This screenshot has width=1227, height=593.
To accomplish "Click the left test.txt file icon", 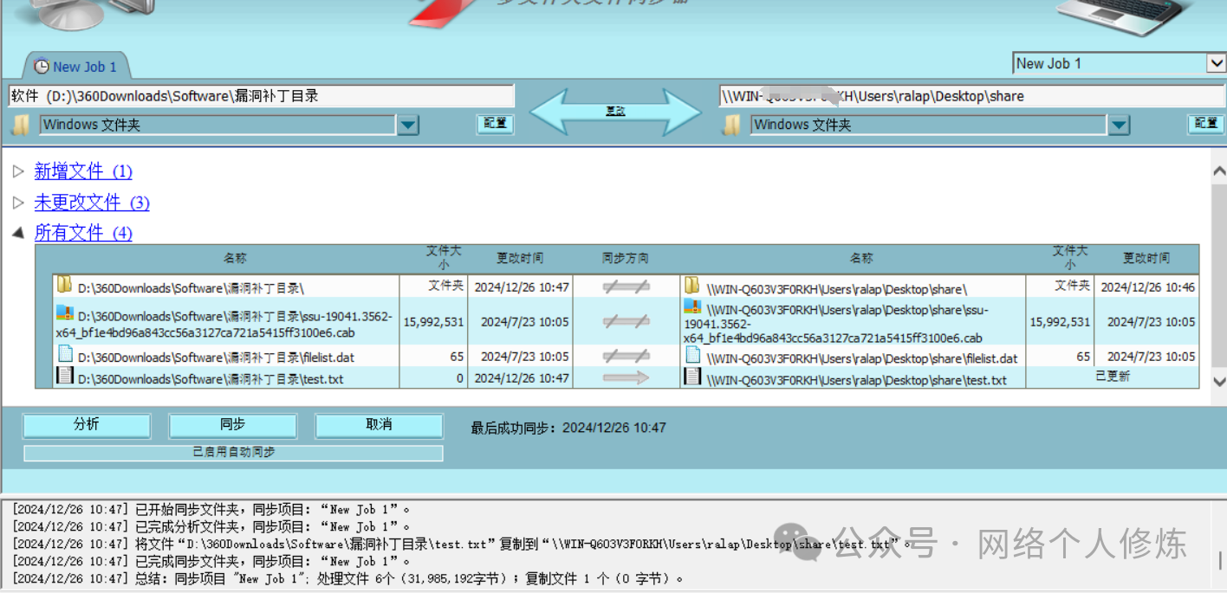I will pos(64,376).
